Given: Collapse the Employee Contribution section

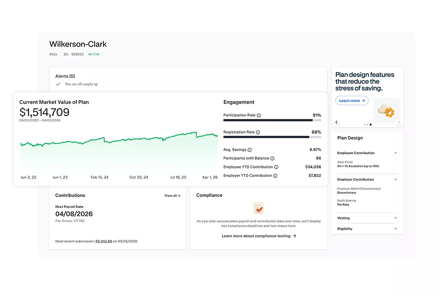Looking at the screenshot, I should (396, 153).
